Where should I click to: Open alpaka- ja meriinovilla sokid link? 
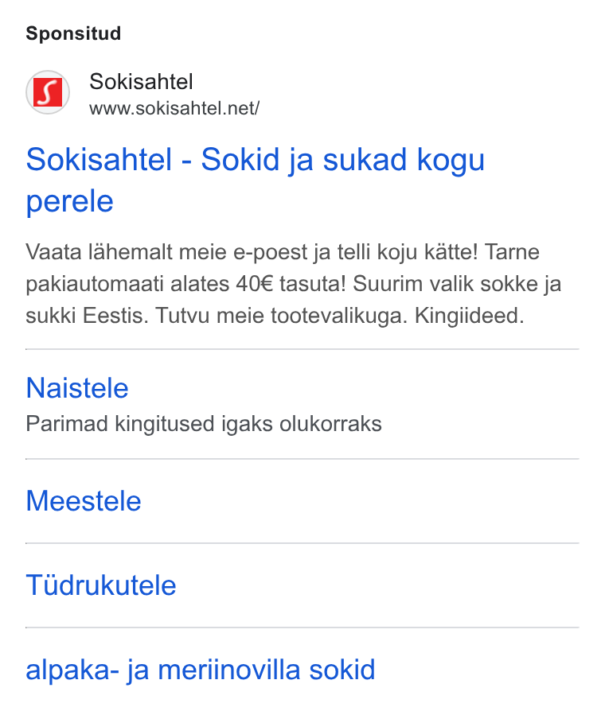click(x=200, y=670)
